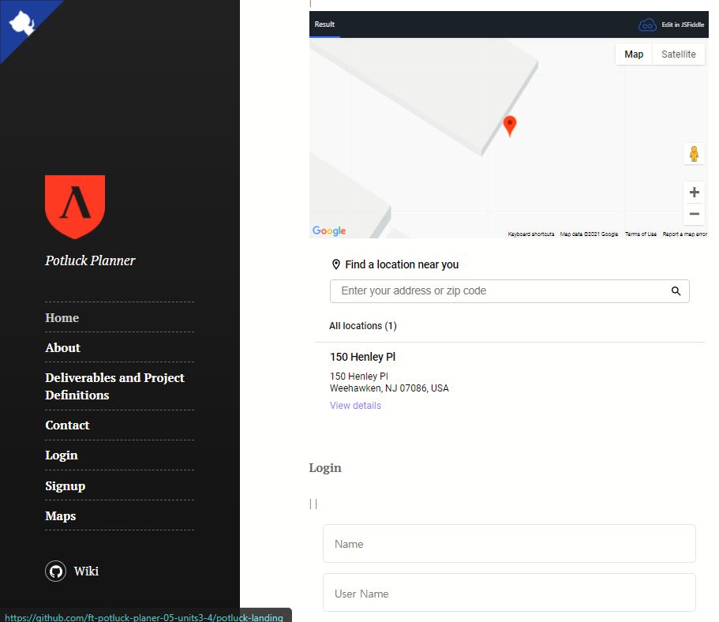
Task: Click Report a map error link
Action: (684, 234)
